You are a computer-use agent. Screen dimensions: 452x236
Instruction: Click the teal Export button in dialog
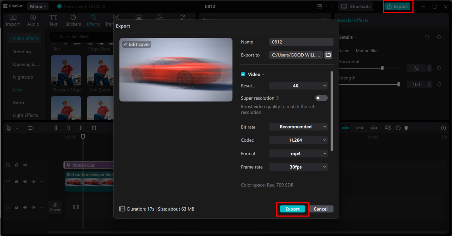pyautogui.click(x=292, y=209)
